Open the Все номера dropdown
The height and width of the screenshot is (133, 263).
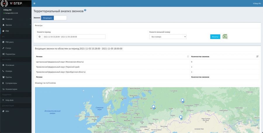point(167,37)
